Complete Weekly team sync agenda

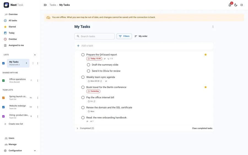83,77
